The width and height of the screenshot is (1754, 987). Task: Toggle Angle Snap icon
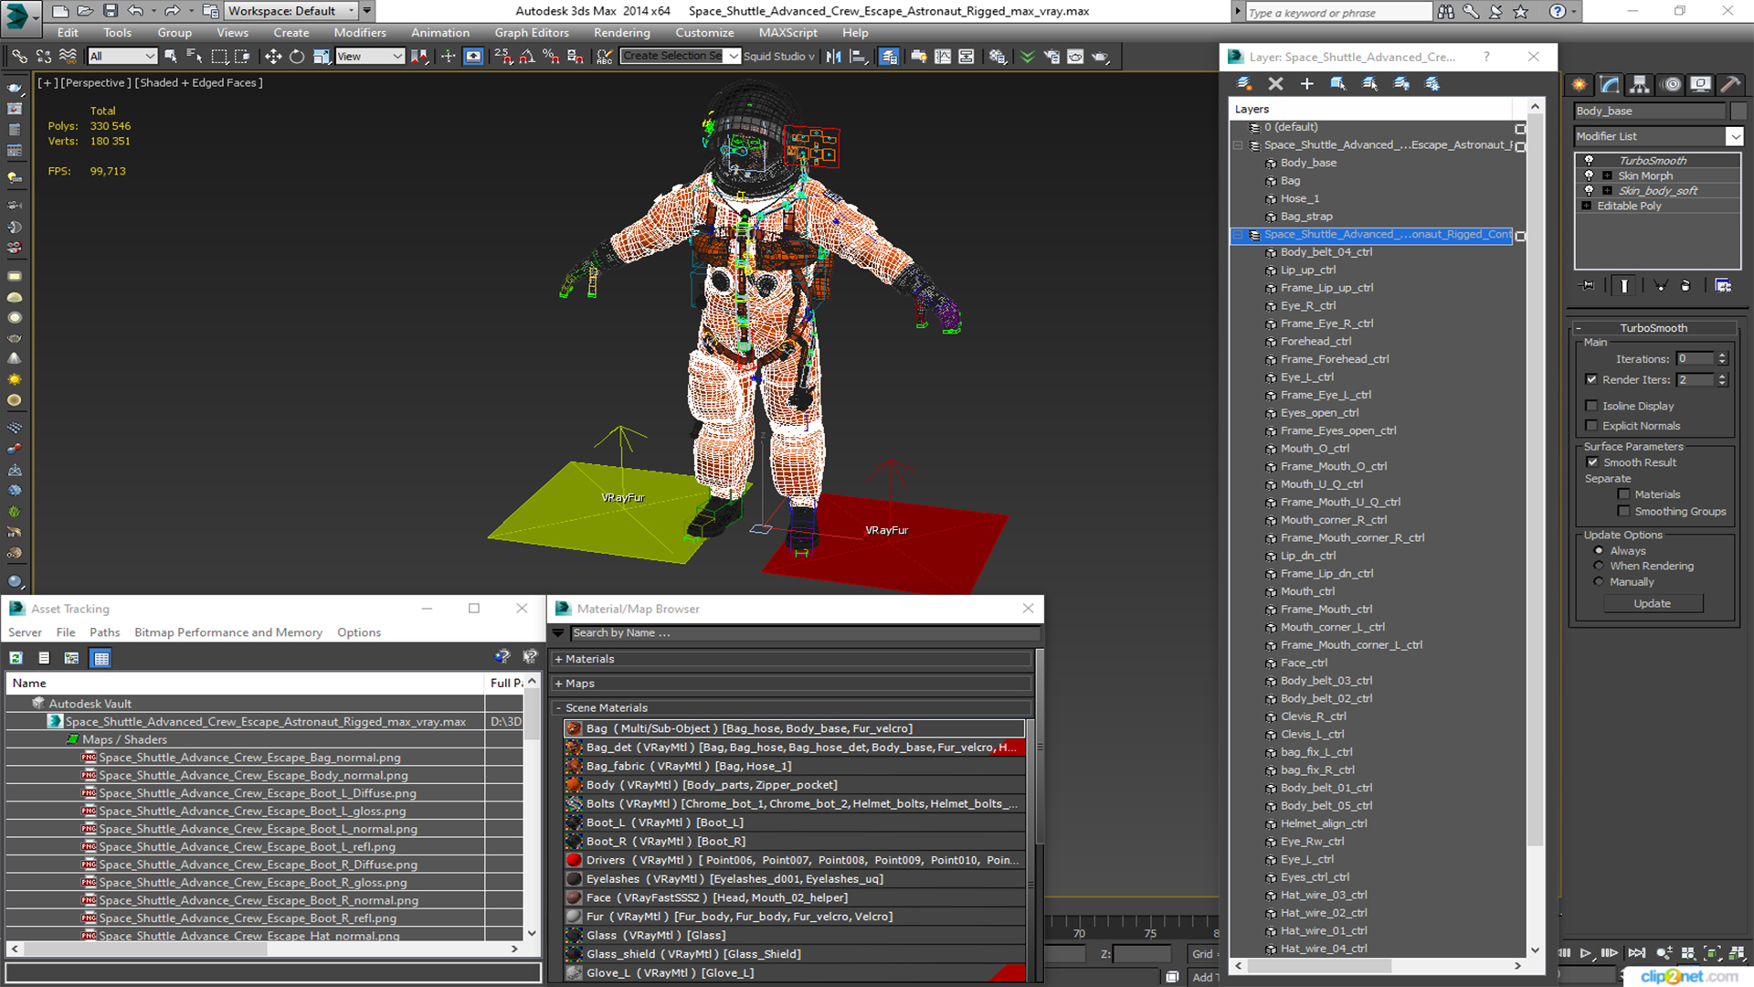coord(527,57)
